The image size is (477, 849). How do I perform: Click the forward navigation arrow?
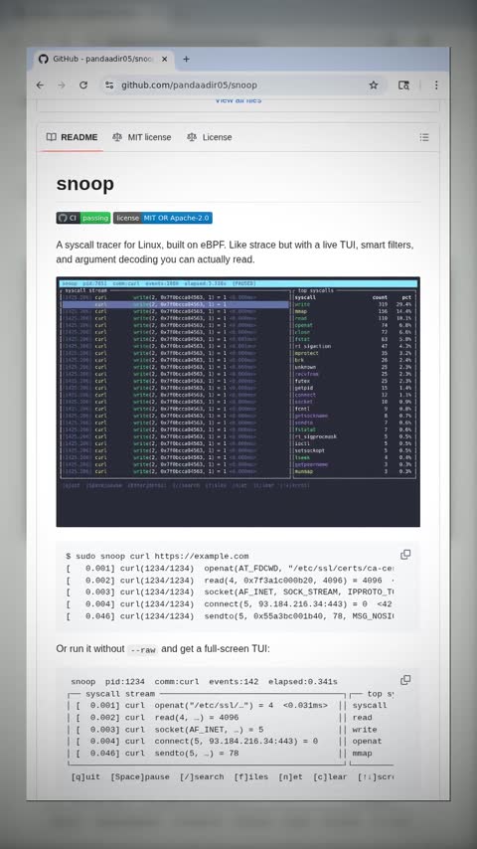[62, 85]
